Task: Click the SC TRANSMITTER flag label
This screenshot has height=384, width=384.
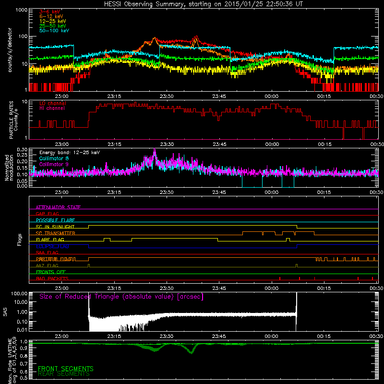Action: coord(56,233)
